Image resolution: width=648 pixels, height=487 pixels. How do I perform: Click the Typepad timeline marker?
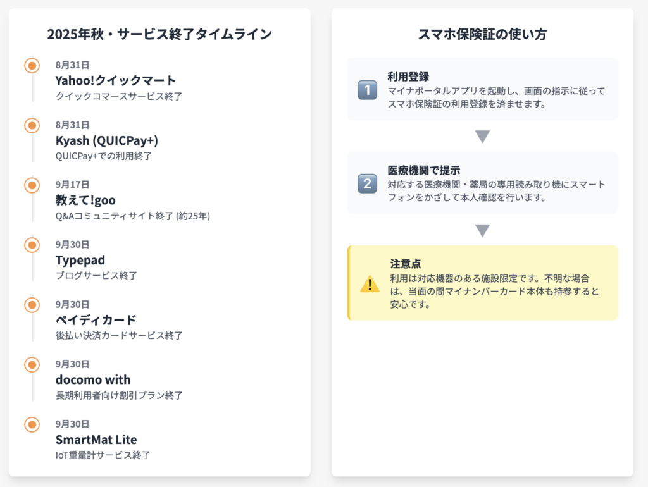(32, 245)
